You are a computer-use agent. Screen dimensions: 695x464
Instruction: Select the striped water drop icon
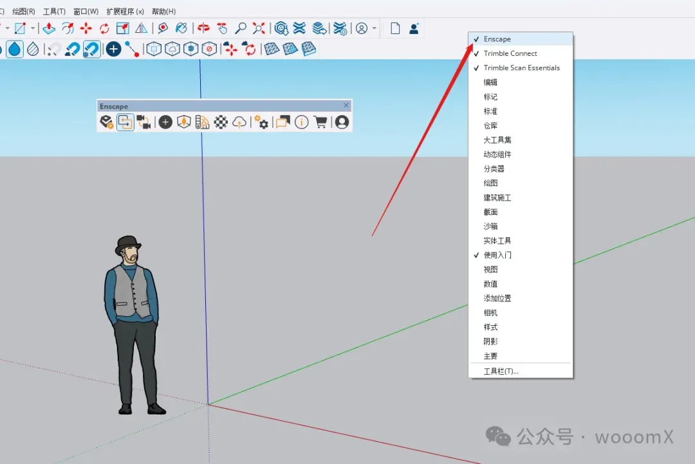tap(33, 49)
